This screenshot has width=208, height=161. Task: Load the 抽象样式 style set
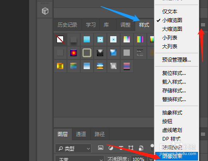coord(176,113)
